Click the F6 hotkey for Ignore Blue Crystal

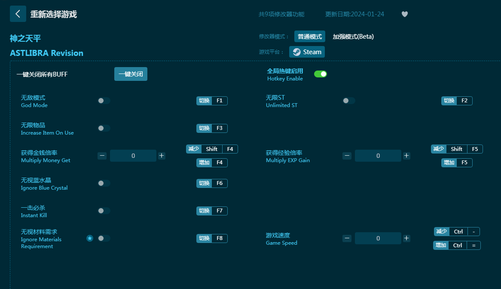pos(212,183)
